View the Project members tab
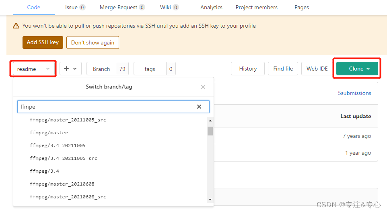387x212 pixels. (x=256, y=7)
